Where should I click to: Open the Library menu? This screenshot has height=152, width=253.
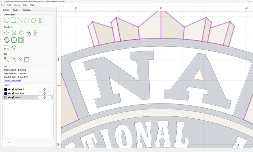[x=17, y=5]
